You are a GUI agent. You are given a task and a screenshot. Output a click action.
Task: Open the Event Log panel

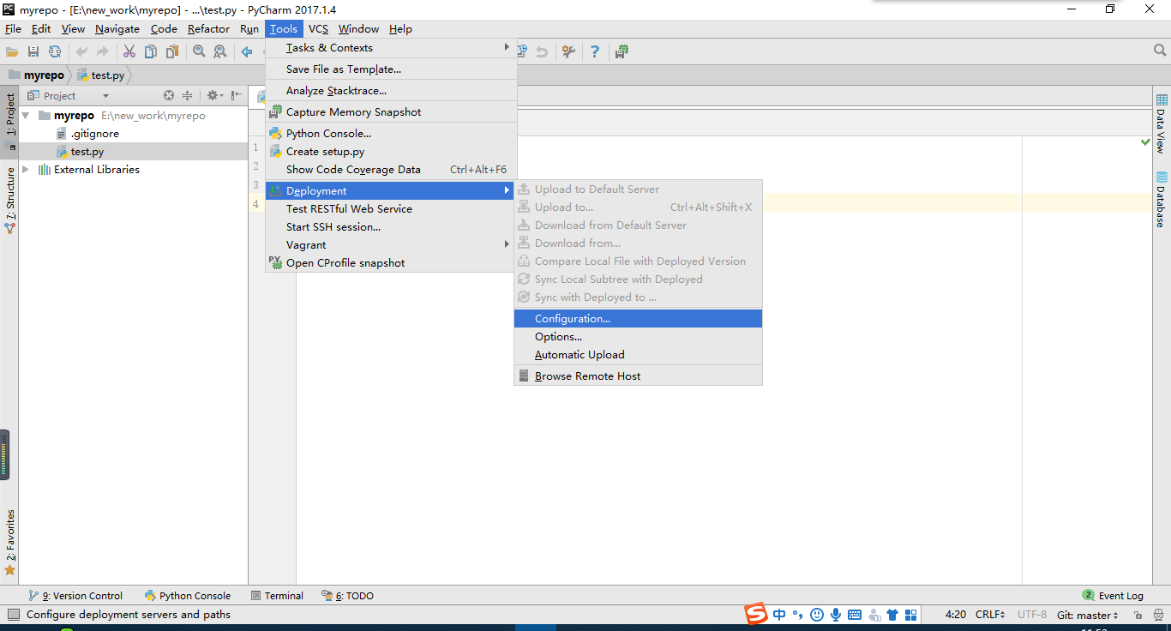(x=1113, y=596)
